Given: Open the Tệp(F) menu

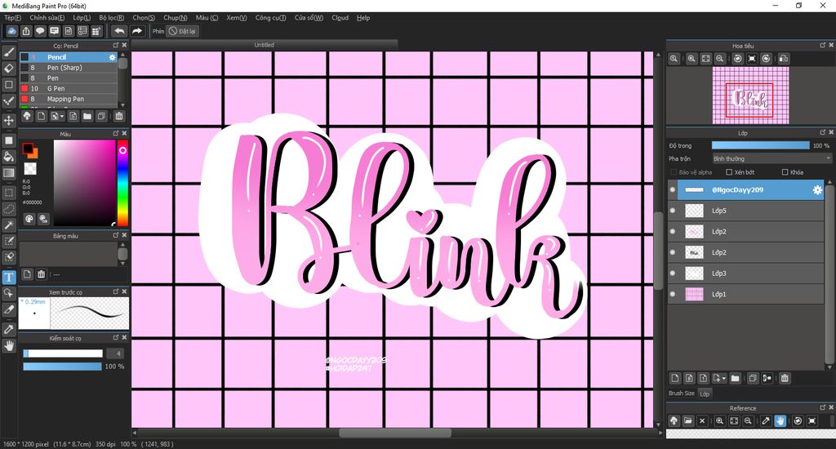Looking at the screenshot, I should (13, 18).
